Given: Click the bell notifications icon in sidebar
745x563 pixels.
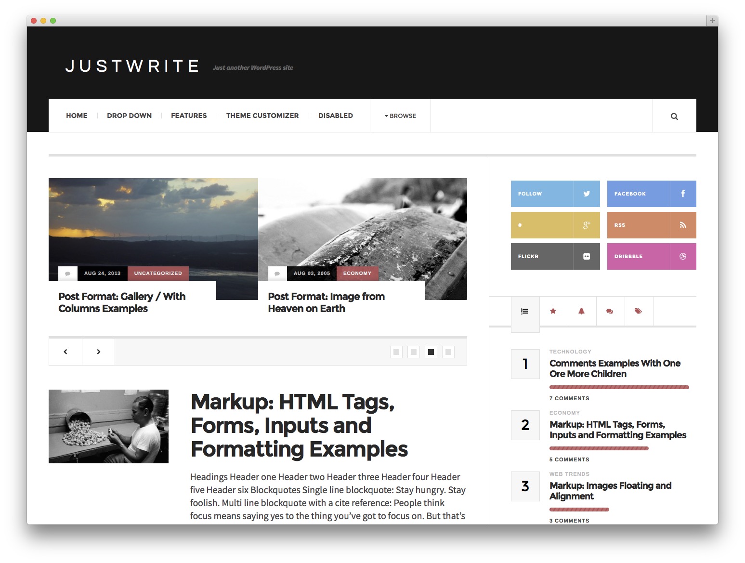Looking at the screenshot, I should [x=582, y=311].
